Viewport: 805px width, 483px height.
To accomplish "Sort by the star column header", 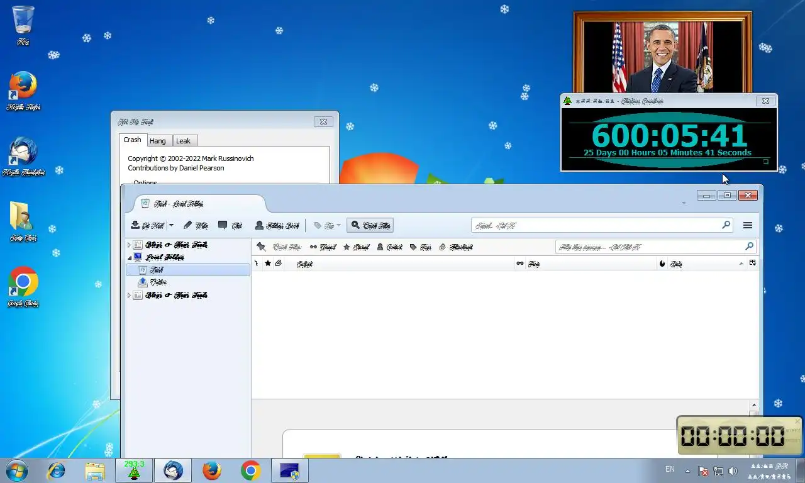I will coord(268,264).
